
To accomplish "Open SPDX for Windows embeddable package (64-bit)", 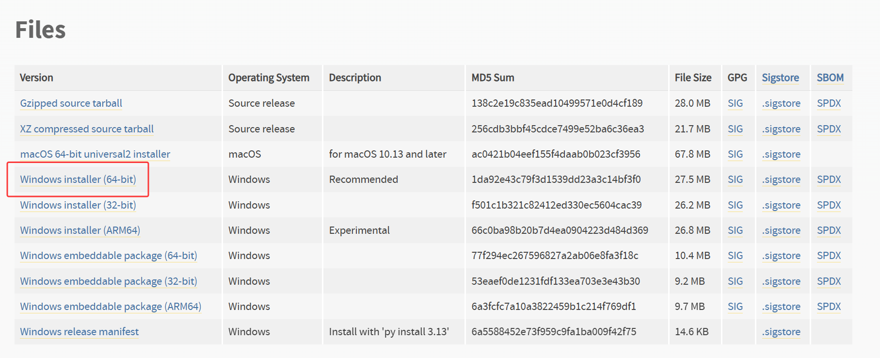I will pos(829,256).
